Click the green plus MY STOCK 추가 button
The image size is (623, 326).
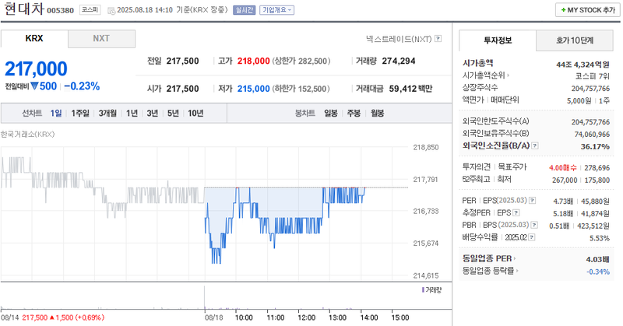[588, 10]
